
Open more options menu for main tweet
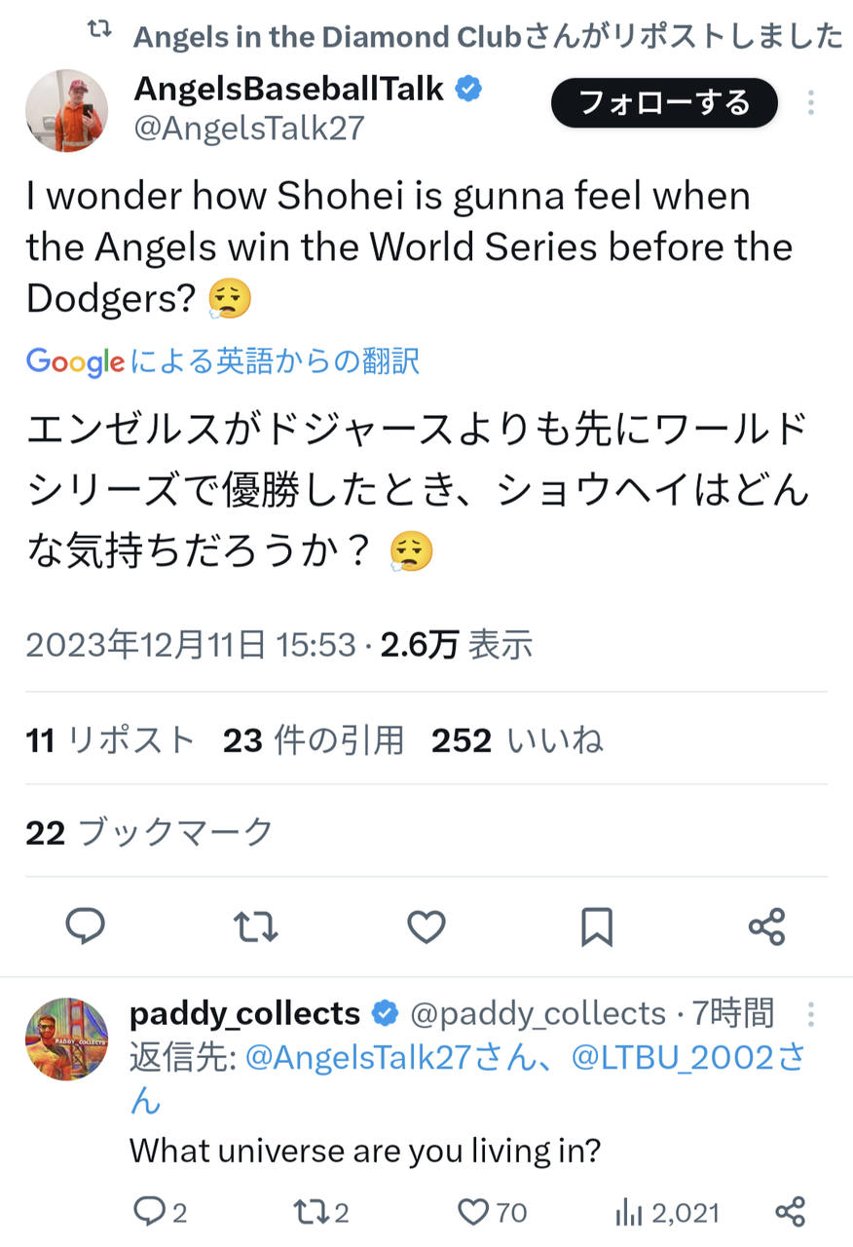point(811,103)
